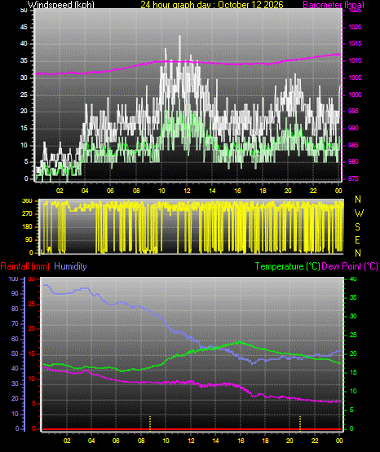Click the 90 tick on wind direction axis
Image resolution: width=380 pixels, height=452 pixels.
pos(29,239)
